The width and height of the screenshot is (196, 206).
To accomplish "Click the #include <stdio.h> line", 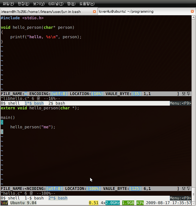I will tap(22, 18).
